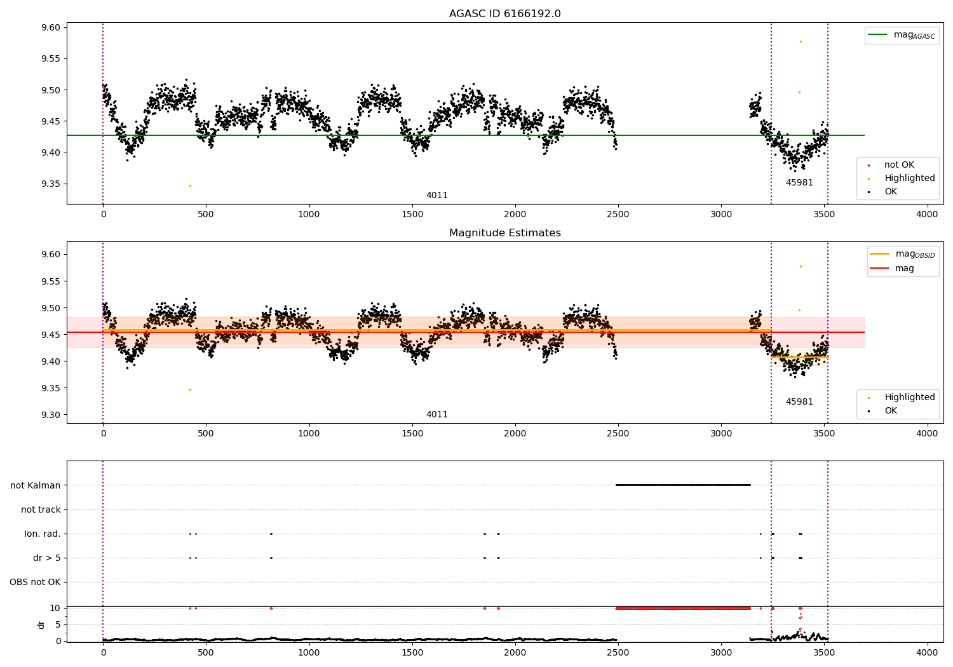Image resolution: width=953 pixels, height=667 pixels.
Task: Click the '4011' annotation in middle plot
Action: click(437, 415)
